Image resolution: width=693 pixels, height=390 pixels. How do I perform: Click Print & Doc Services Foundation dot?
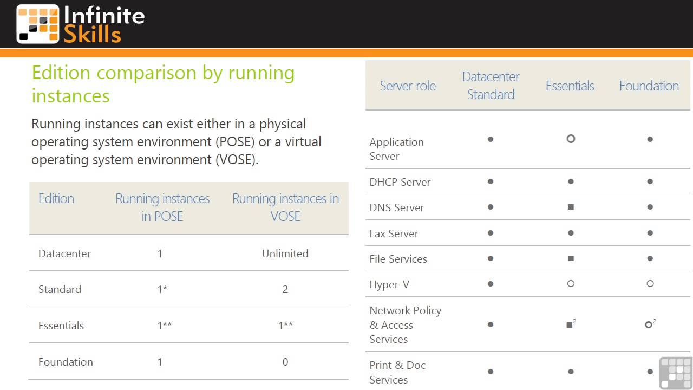pyautogui.click(x=650, y=372)
